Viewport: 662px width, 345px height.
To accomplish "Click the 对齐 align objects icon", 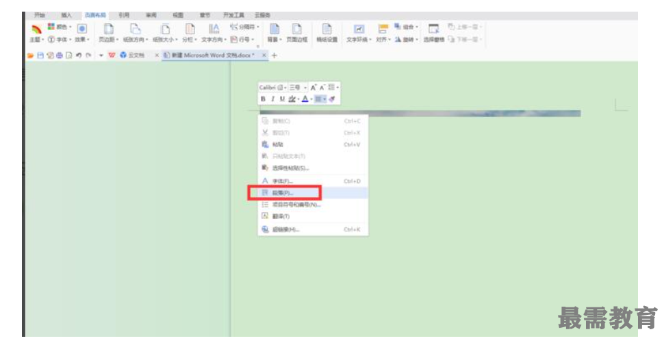I will click(x=383, y=29).
